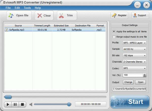Image resolution: width=152 pixels, height=111 pixels.
Task: Check Merge output music to one file
Action: tap(114, 37)
